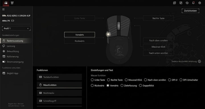The width and height of the screenshot is (205, 109).
Task: Pick the DPI-U radio option
Action: pos(170,80)
